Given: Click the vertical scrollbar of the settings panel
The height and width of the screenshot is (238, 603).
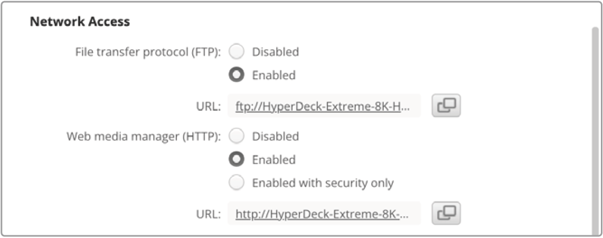Looking at the screenshot, I should pos(595,131).
